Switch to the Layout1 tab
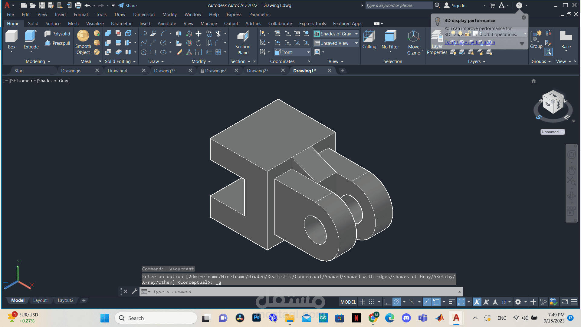581x327 pixels. tap(41, 300)
